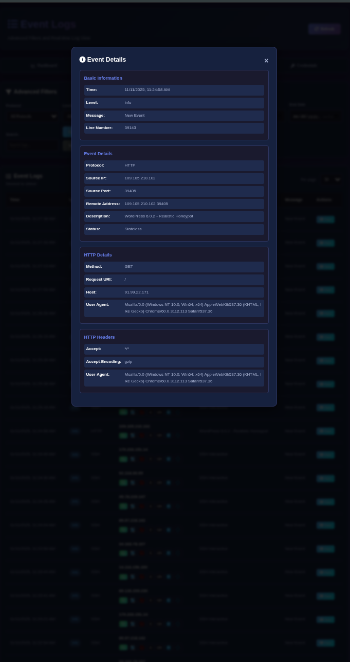Click the WordPress 6.0.2 honeypot description
Viewport: 350px width, 662px height.
click(x=159, y=216)
